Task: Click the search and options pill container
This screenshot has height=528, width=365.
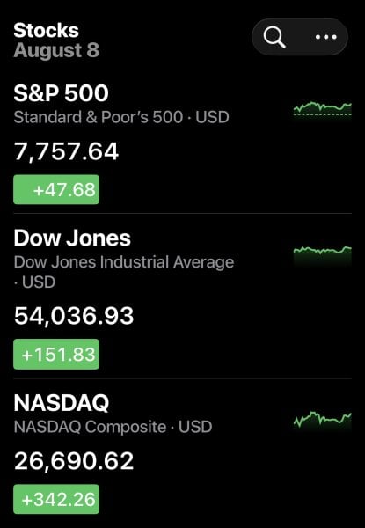Action: (299, 37)
